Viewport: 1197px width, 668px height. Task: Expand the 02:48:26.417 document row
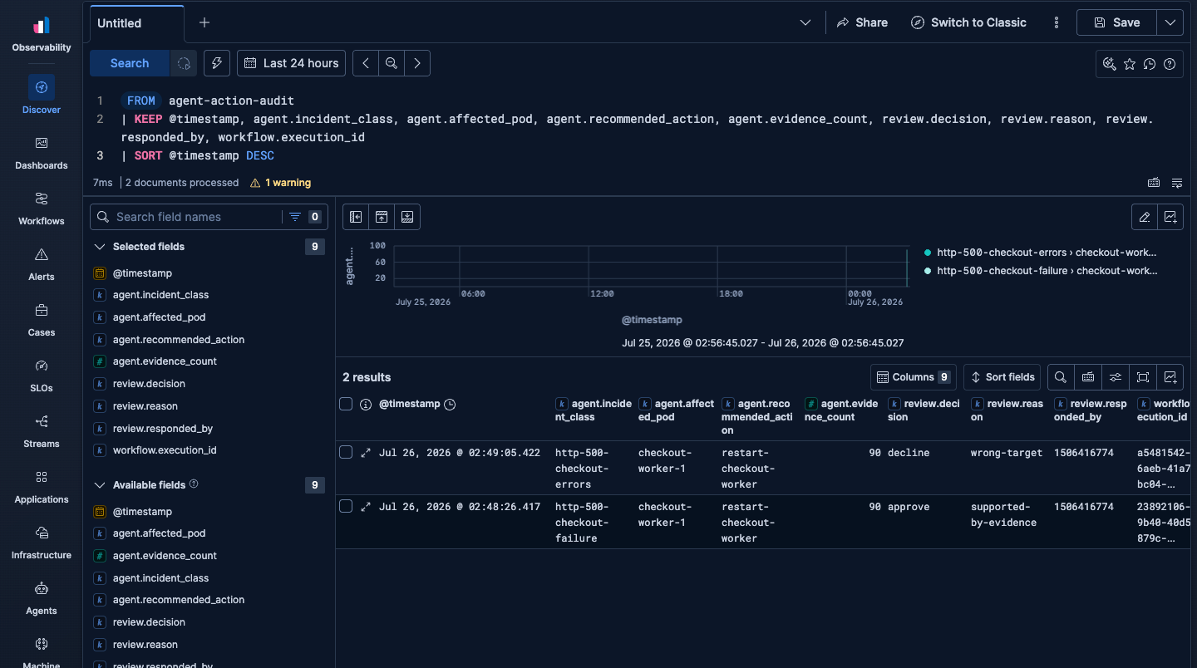point(366,507)
